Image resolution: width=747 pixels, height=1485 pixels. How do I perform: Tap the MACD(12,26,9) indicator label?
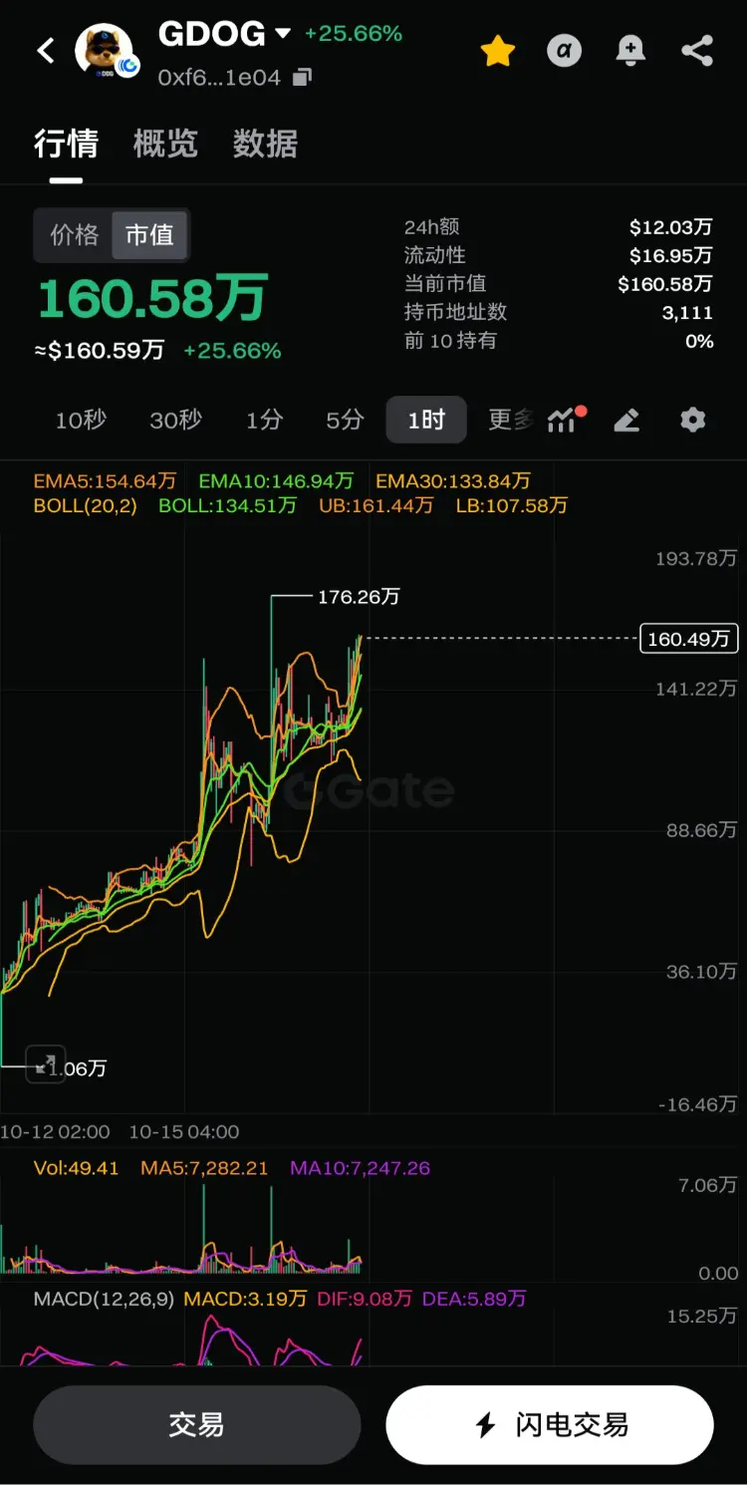pyautogui.click(x=103, y=1299)
